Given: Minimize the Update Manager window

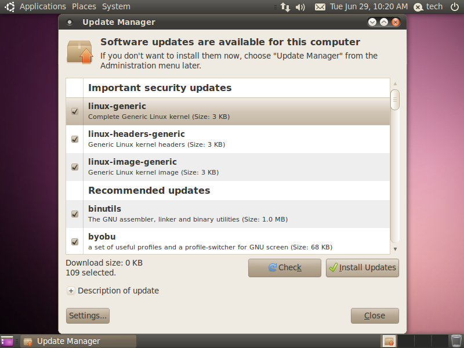Looking at the screenshot, I should (372, 22).
